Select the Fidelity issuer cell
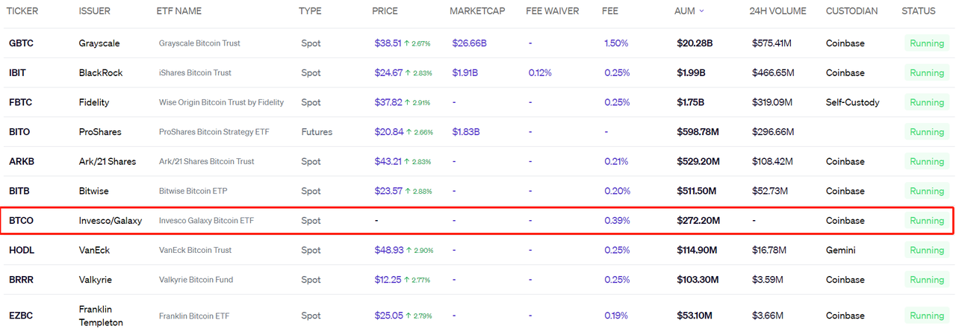The image size is (956, 332). 93,102
